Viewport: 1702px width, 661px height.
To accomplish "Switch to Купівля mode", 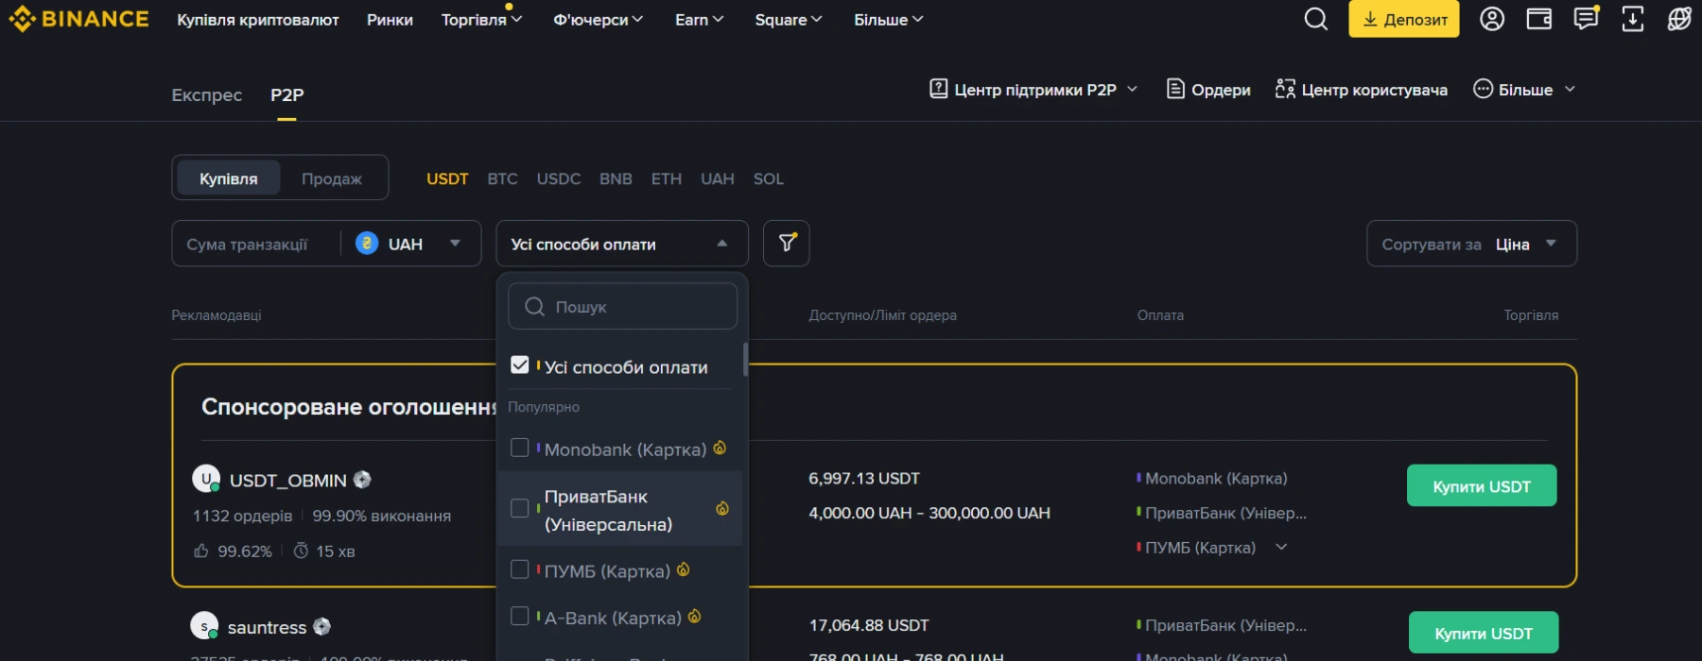I will pyautogui.click(x=228, y=178).
